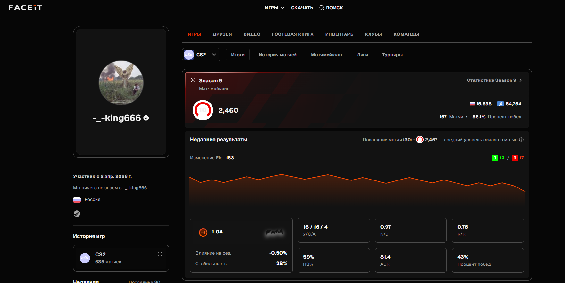This screenshot has width=565, height=283.
Task: Click the verified badge next to -_-king666
Action: tap(146, 118)
